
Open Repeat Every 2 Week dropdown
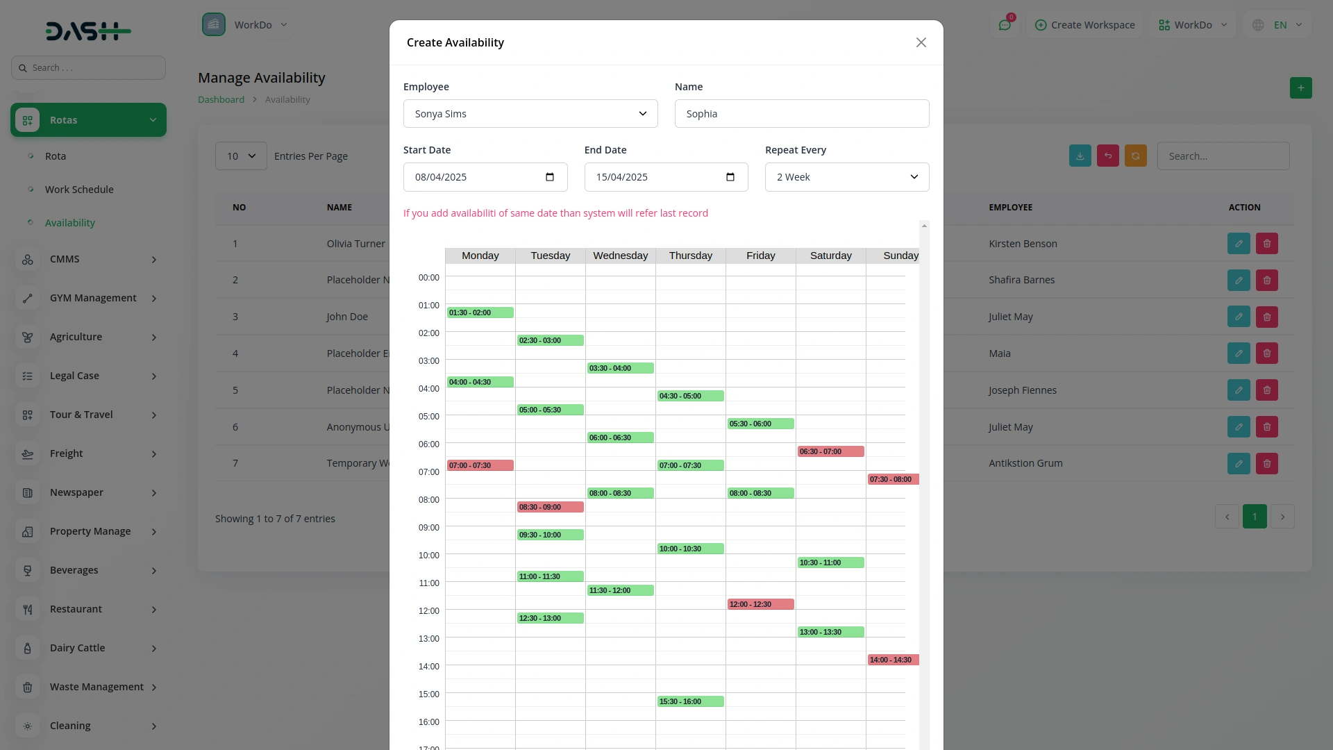point(846,177)
